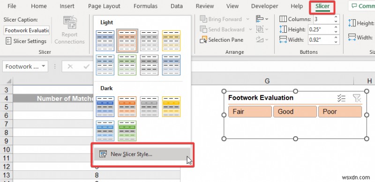
Task: Select the Good slicer button
Action: click(295, 111)
